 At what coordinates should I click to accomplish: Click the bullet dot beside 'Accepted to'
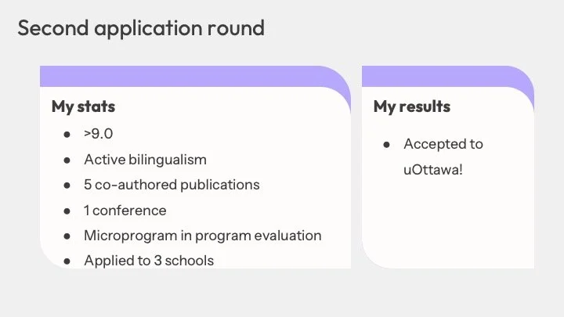pyautogui.click(x=387, y=145)
